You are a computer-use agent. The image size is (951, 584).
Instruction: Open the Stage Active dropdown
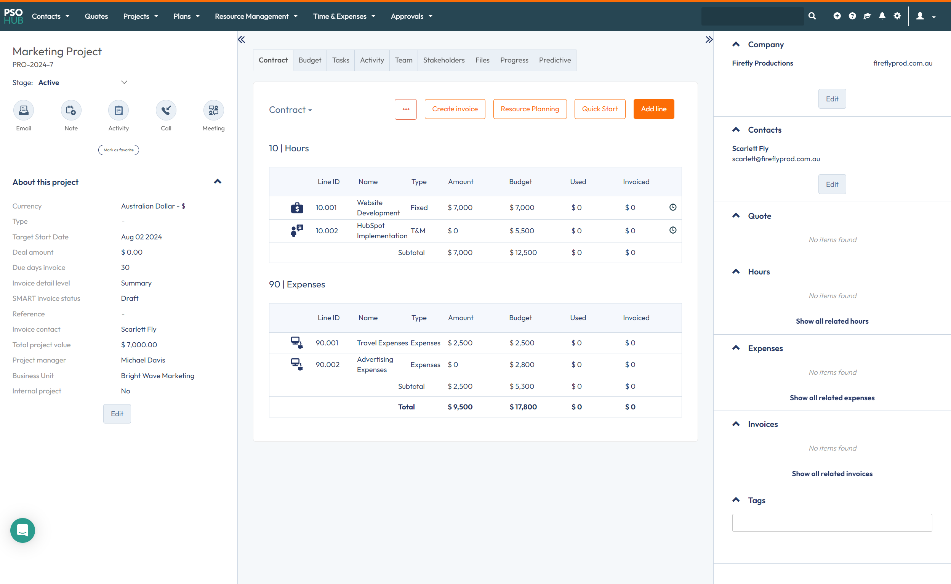(124, 82)
